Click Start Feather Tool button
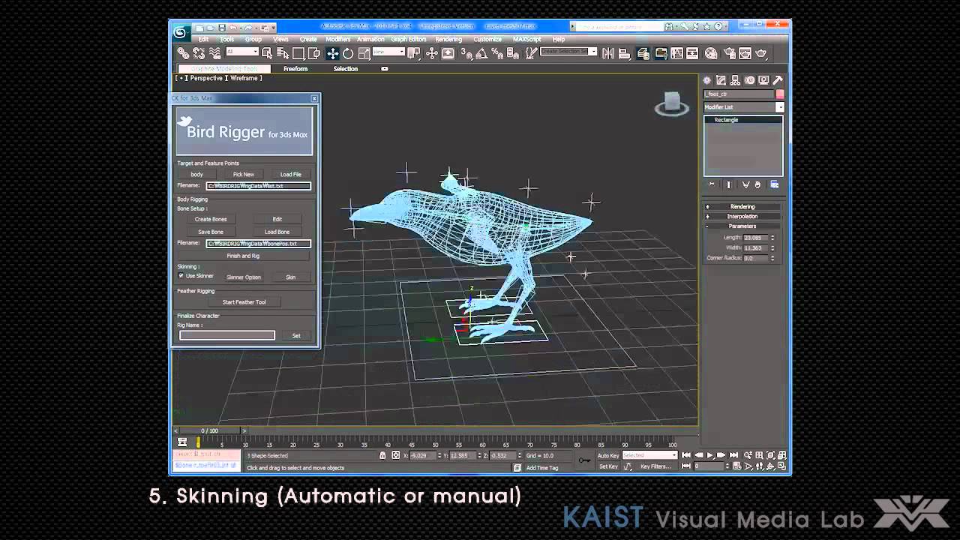The image size is (960, 540). pos(244,302)
